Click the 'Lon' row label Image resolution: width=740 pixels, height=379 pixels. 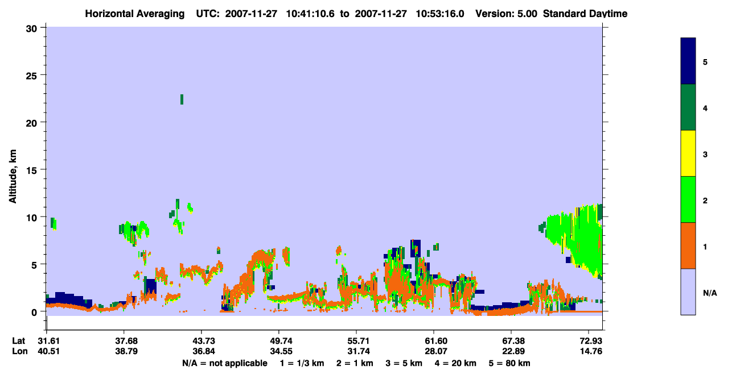[x=19, y=351]
